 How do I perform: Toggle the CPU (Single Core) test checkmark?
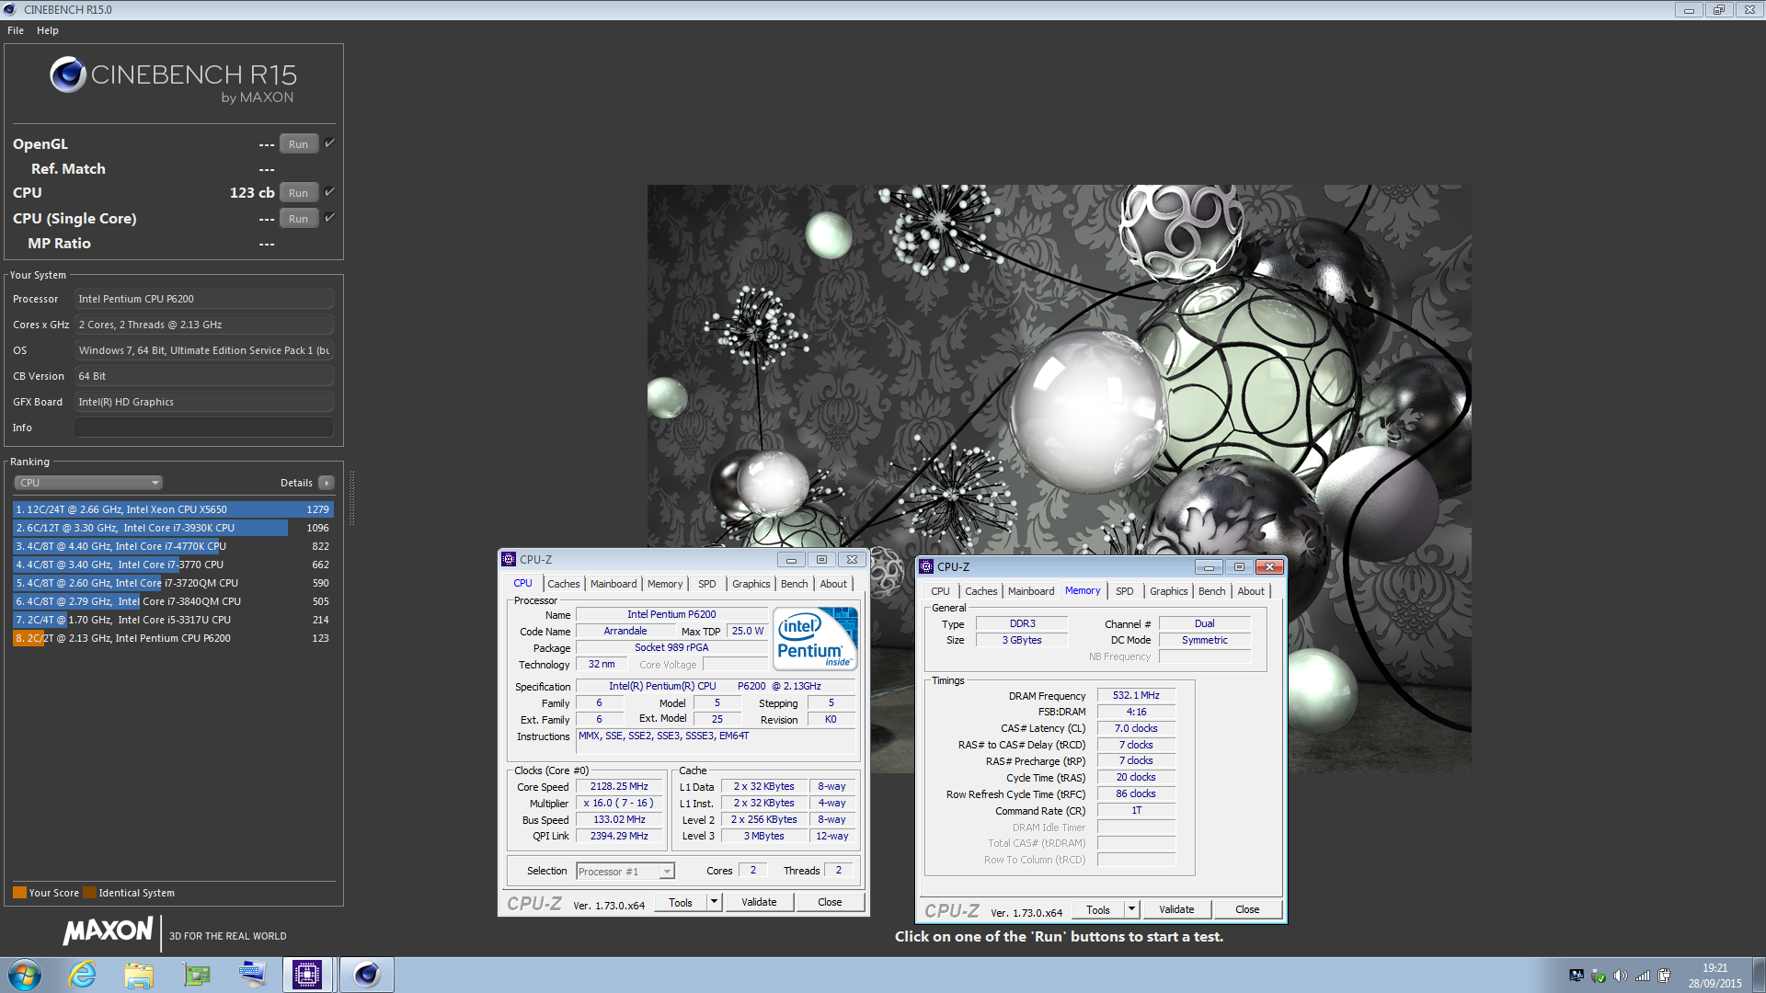329,217
